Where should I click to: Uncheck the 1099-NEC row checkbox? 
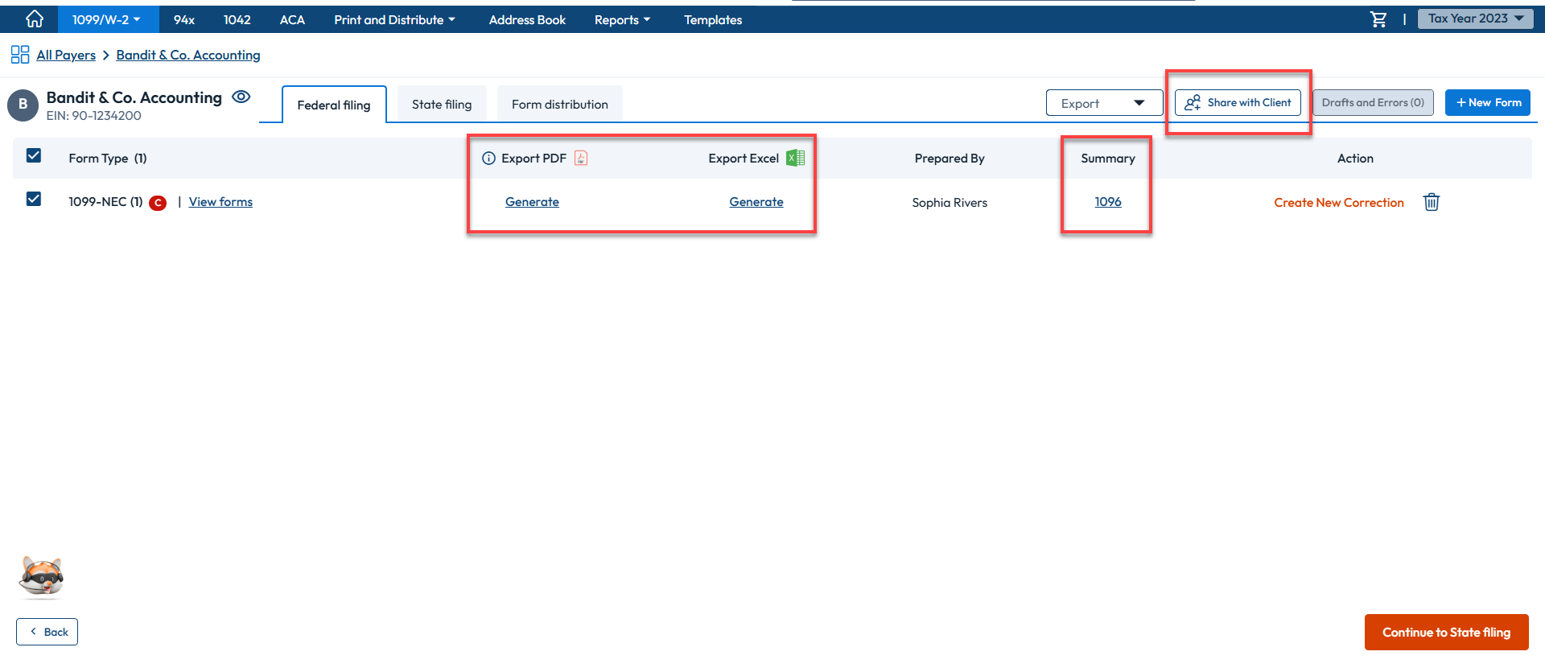pyautogui.click(x=34, y=199)
